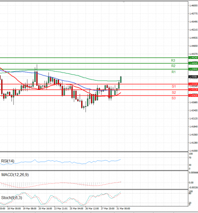Click the green 1.43840 price tag
This screenshot has height=213, width=198.
(x=193, y=69)
